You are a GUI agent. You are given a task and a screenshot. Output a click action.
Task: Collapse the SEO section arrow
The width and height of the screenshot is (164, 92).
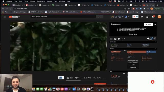(x=156, y=71)
